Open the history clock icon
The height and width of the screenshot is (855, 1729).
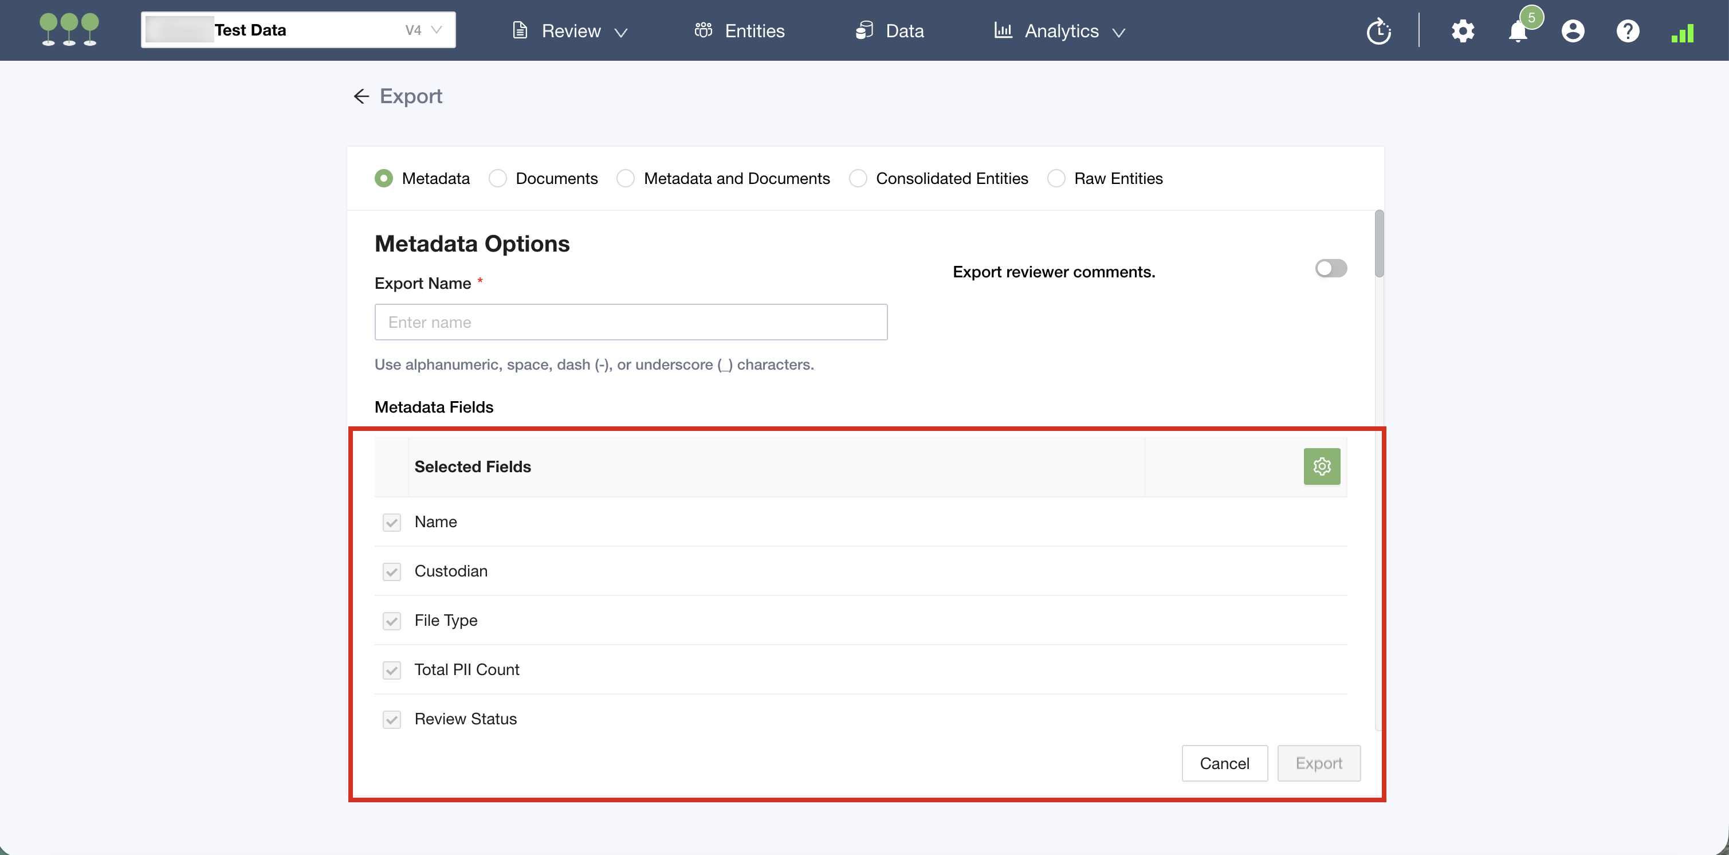(1378, 31)
